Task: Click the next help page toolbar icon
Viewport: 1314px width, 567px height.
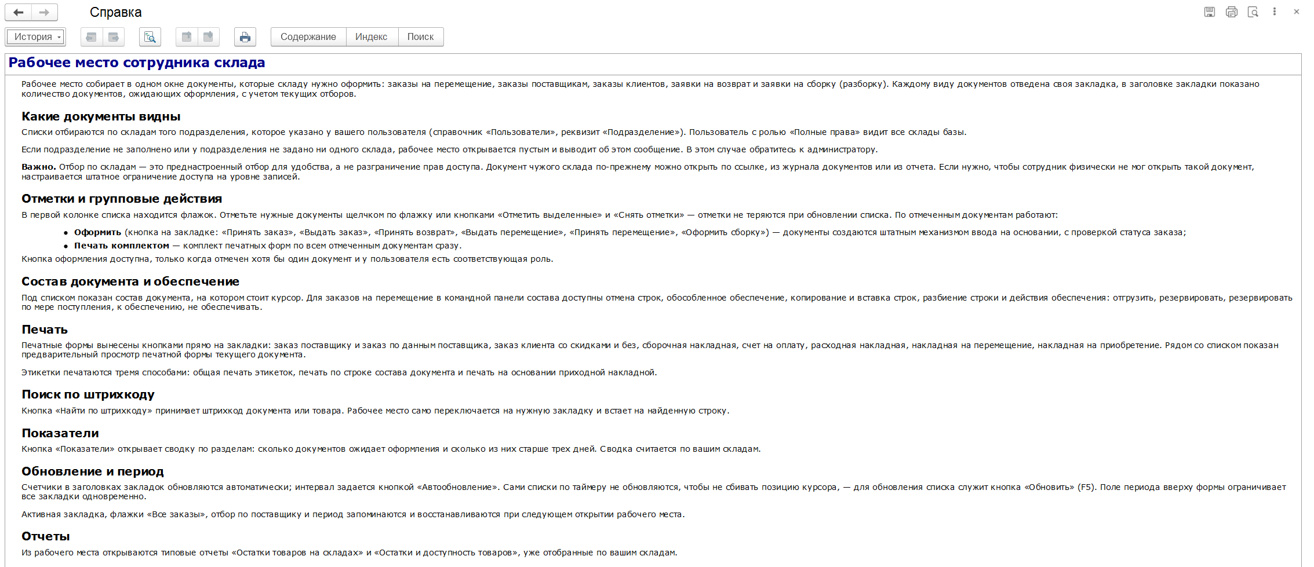Action: (114, 37)
